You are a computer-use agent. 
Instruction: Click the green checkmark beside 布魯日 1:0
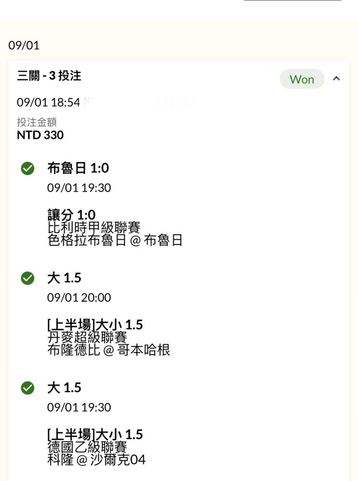tap(28, 168)
